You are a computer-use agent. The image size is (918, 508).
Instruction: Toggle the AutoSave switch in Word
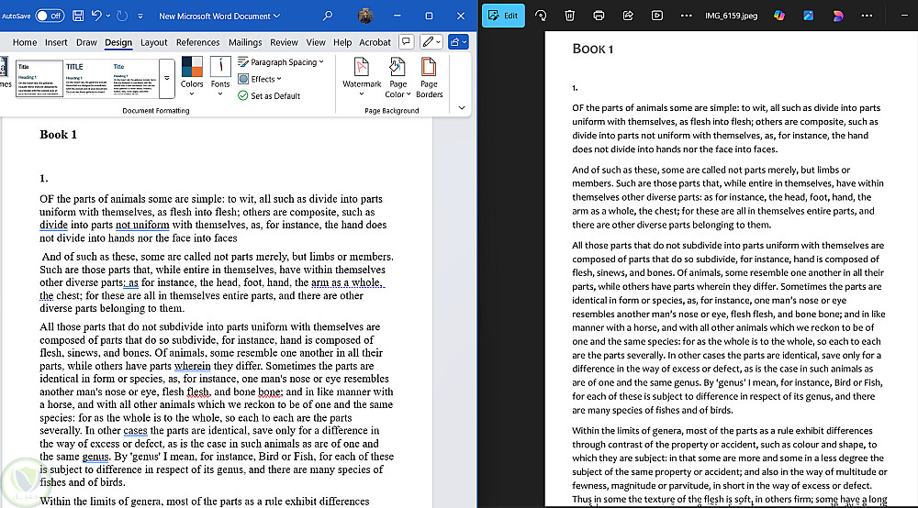pos(50,16)
